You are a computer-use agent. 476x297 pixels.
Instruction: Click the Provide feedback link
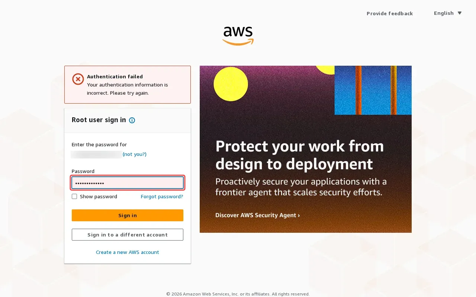click(x=390, y=13)
